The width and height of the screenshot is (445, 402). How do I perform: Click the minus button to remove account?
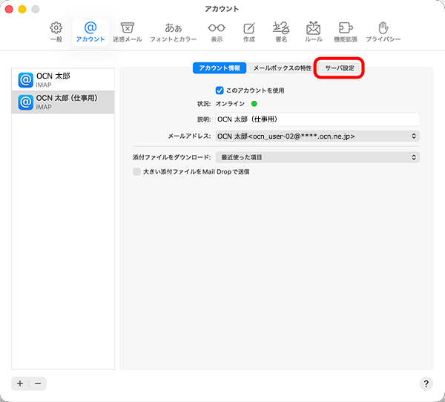coord(38,383)
